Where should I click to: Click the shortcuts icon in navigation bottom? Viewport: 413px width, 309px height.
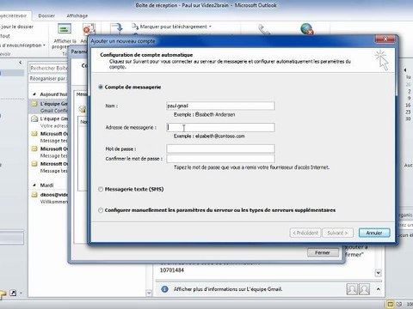tap(13, 293)
